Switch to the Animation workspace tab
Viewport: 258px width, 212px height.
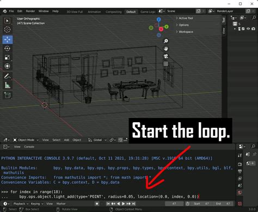(x=94, y=12)
